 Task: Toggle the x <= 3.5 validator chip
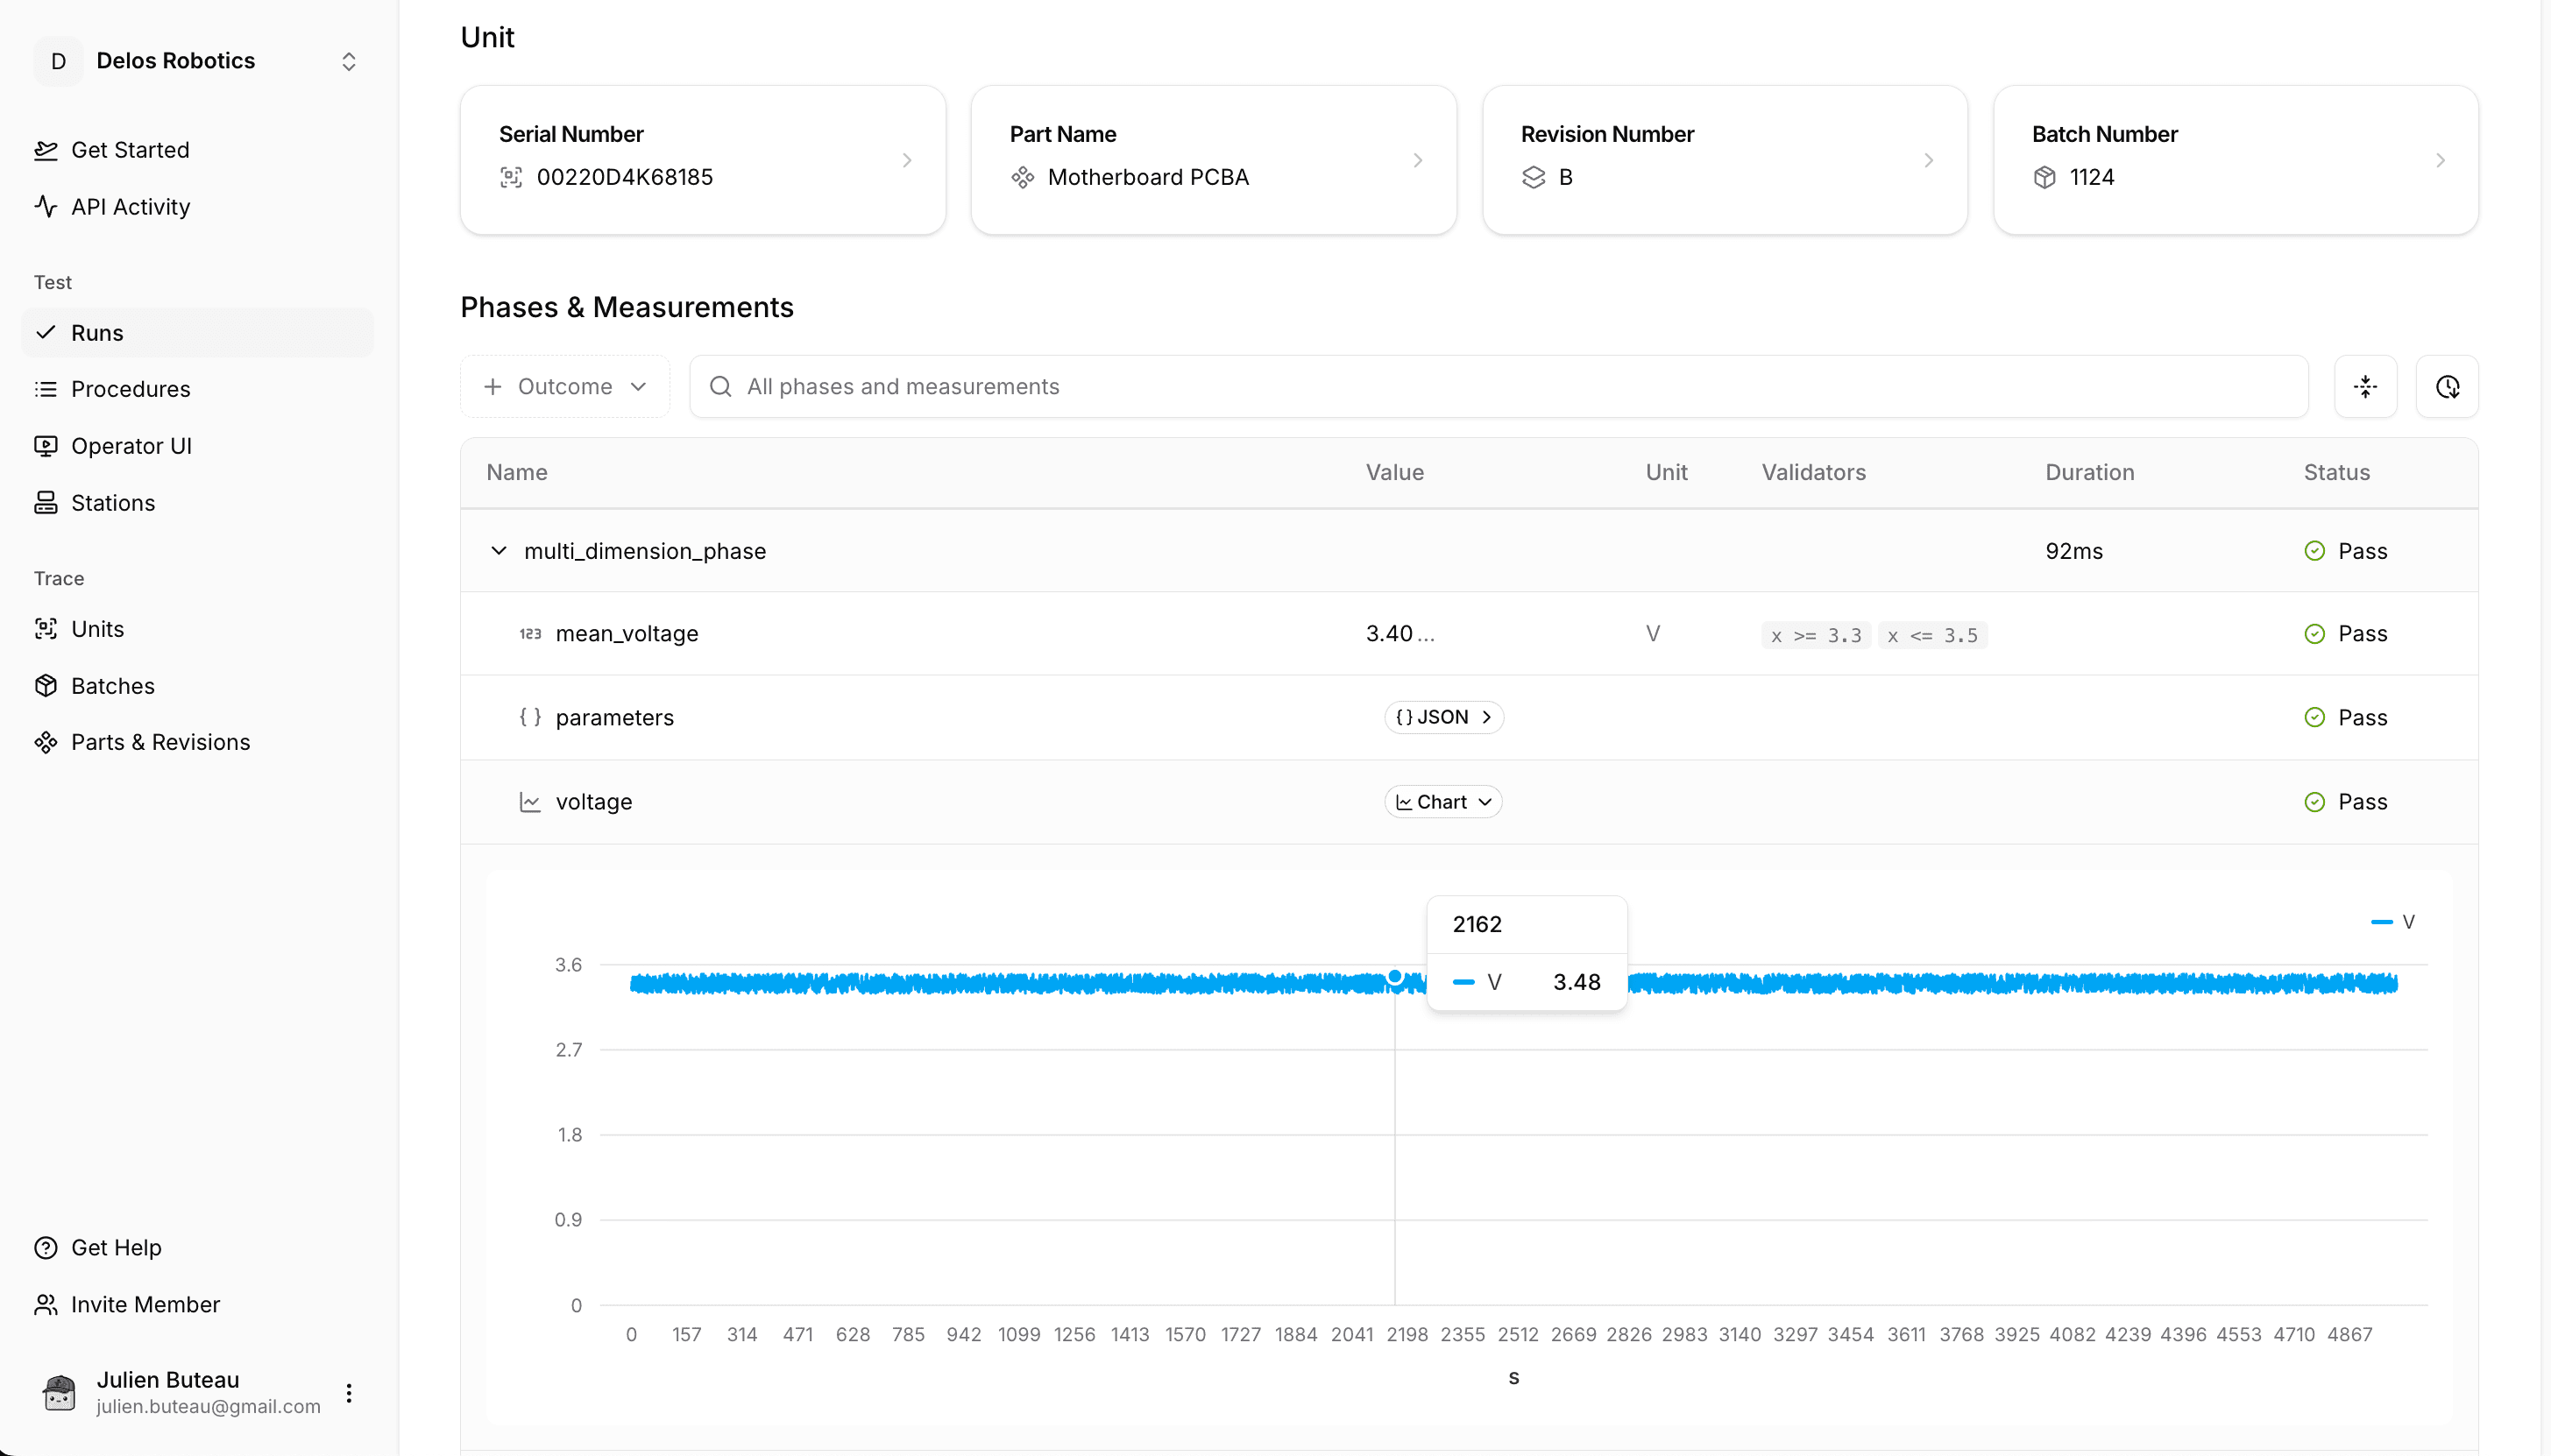click(1931, 634)
